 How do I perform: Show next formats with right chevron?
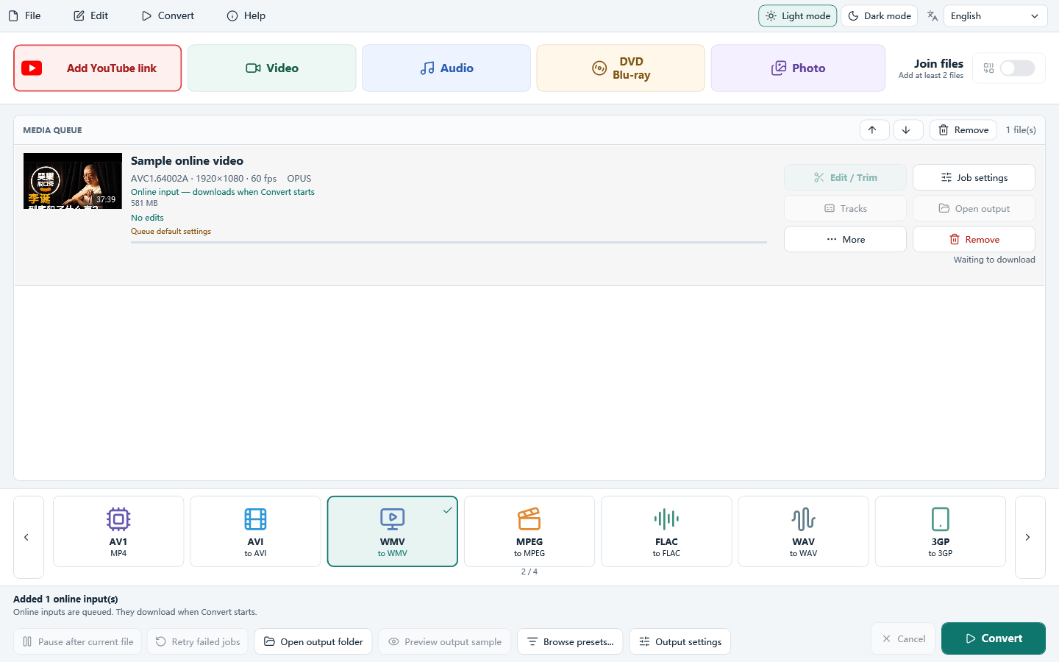tap(1030, 537)
